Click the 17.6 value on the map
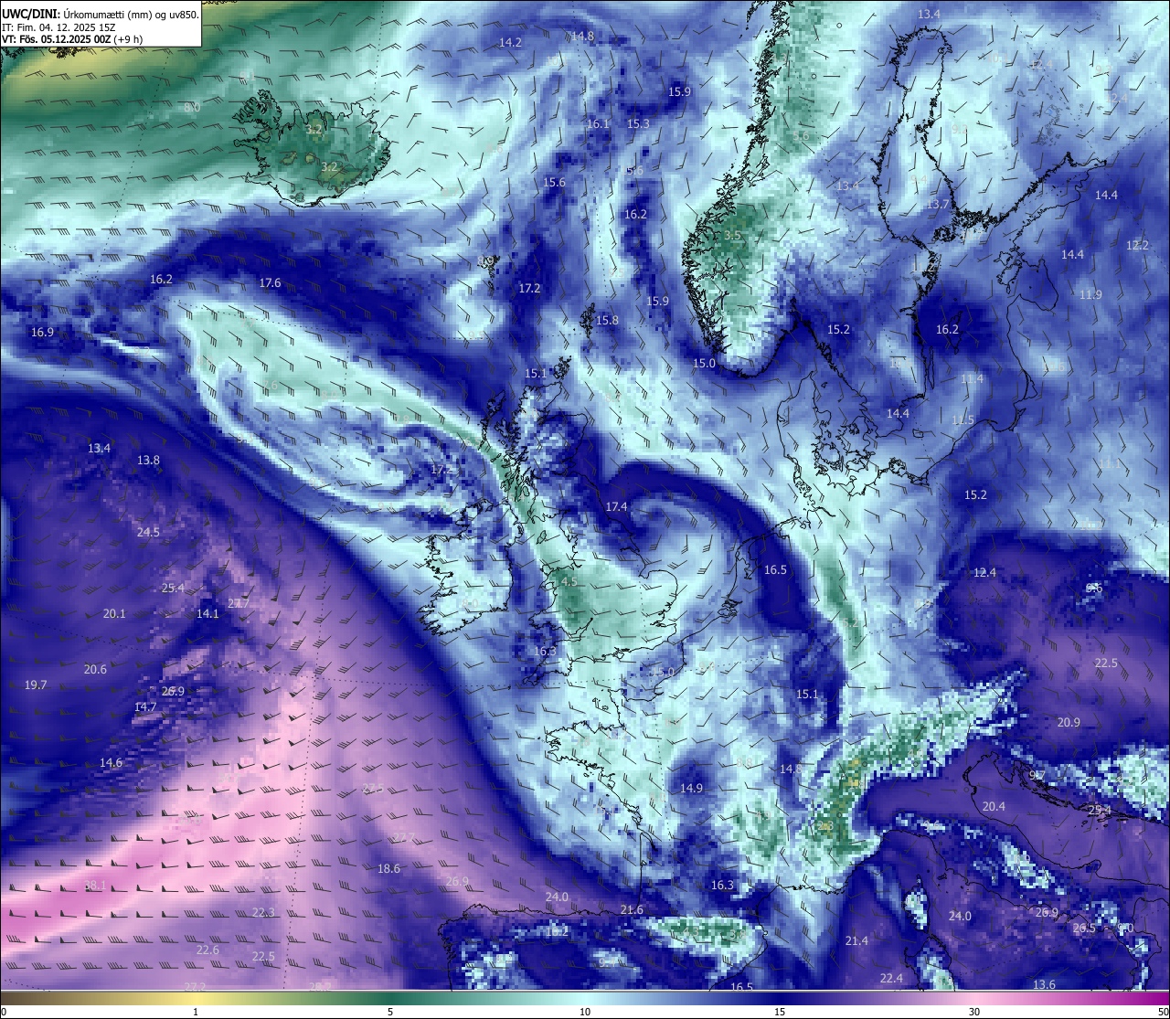This screenshot has width=1170, height=1019. click(270, 283)
